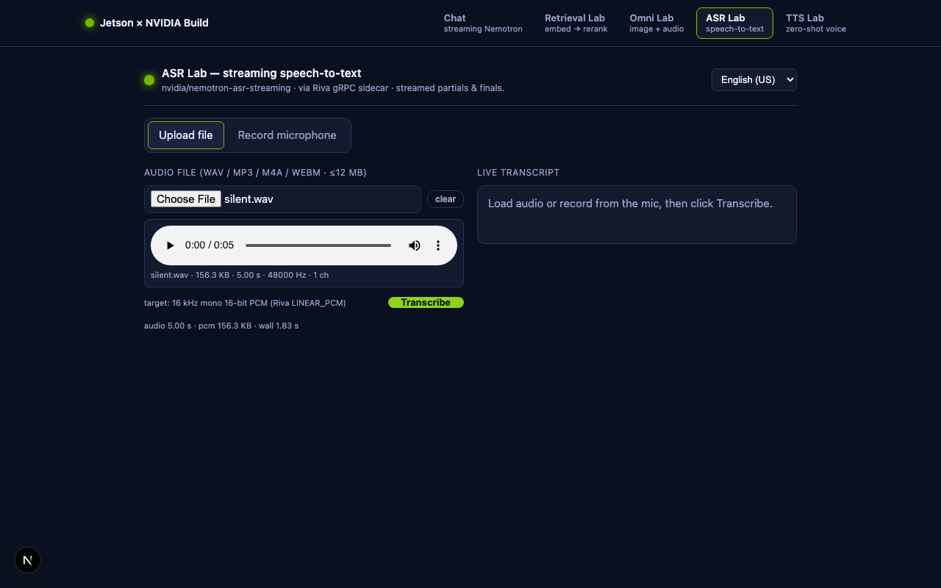Seek along the audio progress bar

tap(318, 245)
